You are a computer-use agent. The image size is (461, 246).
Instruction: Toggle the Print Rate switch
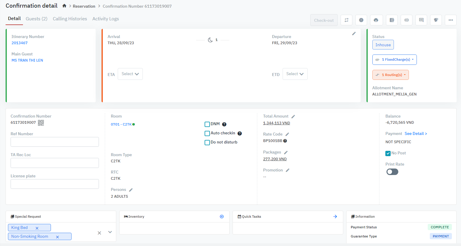coord(392,172)
